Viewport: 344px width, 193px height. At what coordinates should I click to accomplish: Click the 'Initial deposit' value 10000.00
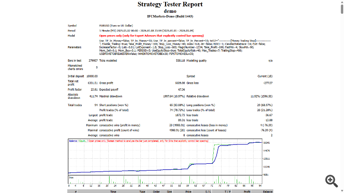(x=92, y=76)
